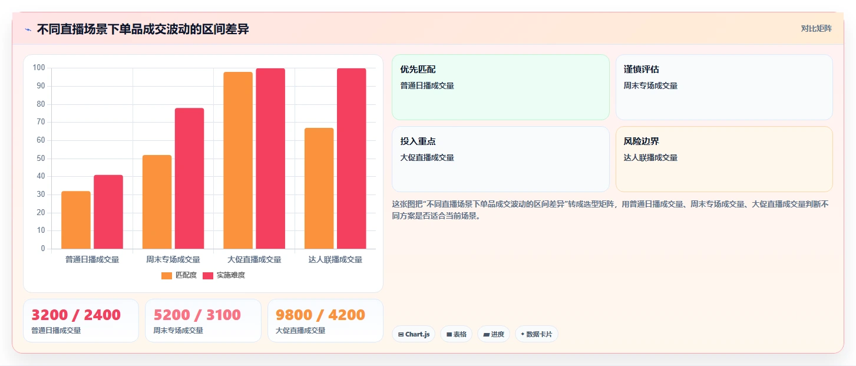Screen dimensions: 856x366
Task: Click the orange bar for 周末专场成交量
Action: tap(157, 202)
